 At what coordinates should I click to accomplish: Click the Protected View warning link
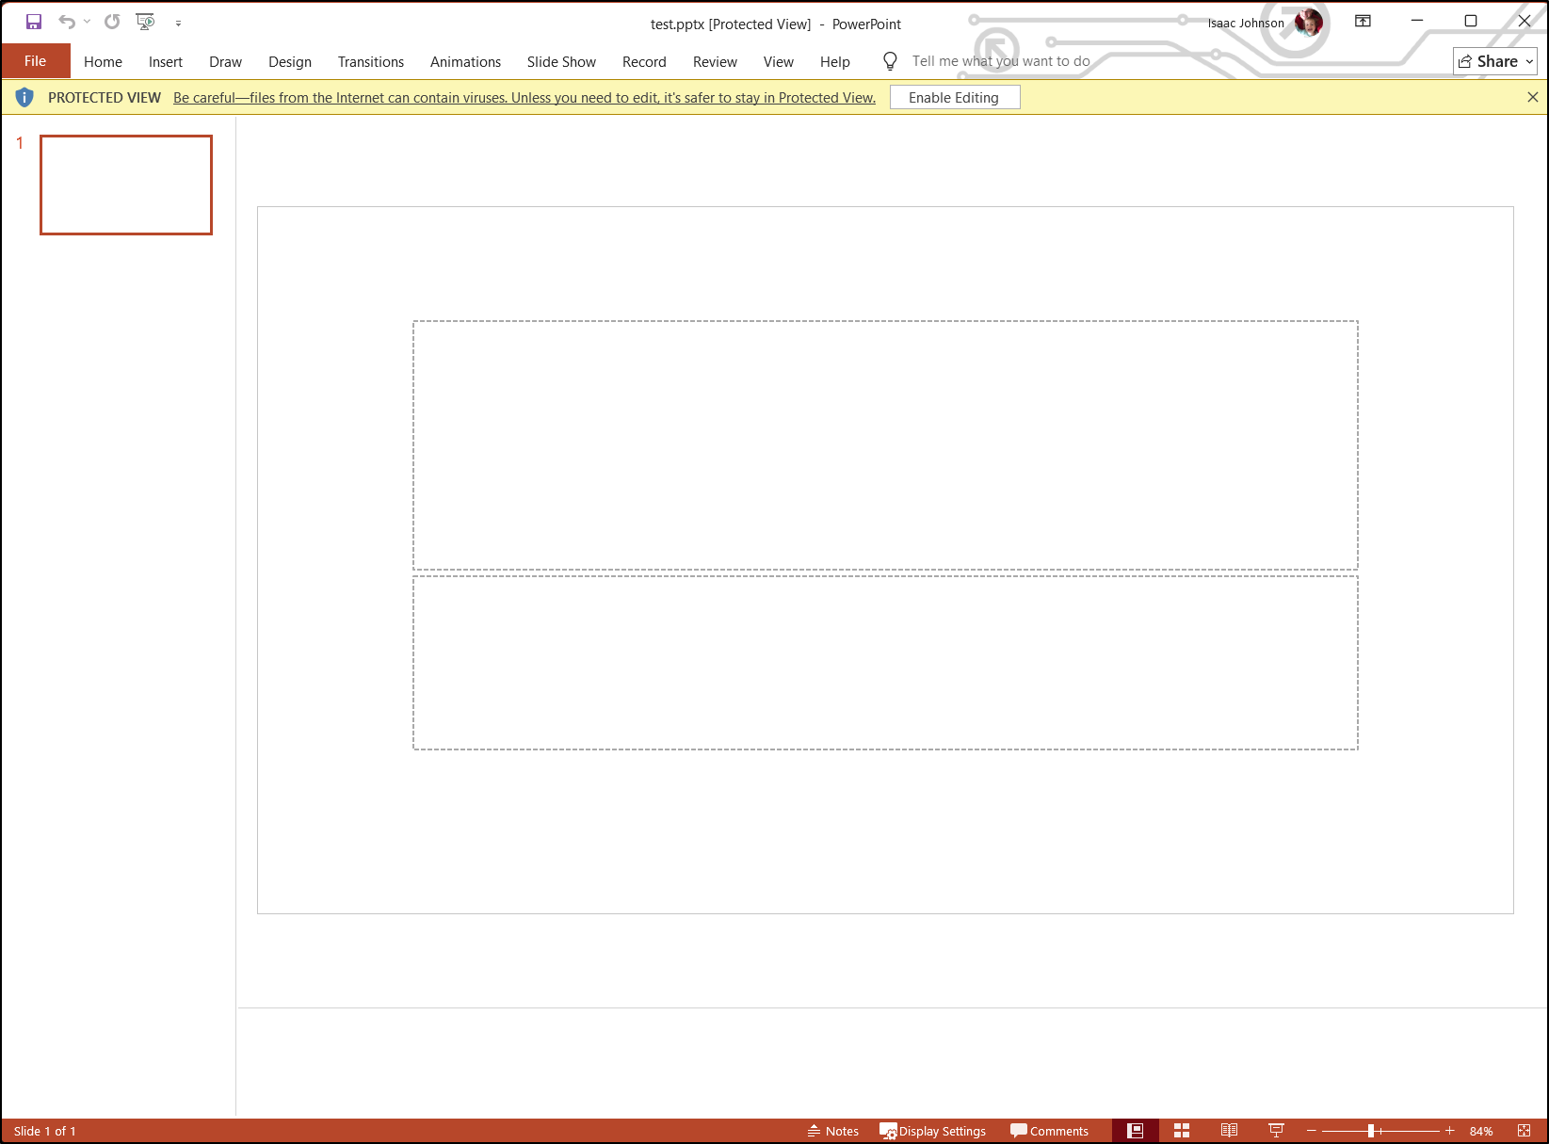click(x=524, y=98)
